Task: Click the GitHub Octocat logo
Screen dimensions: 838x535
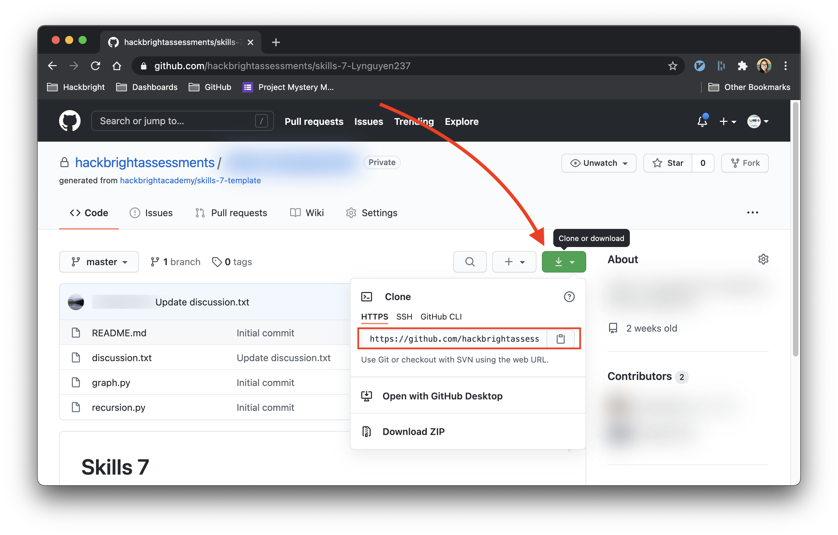Action: tap(69, 121)
